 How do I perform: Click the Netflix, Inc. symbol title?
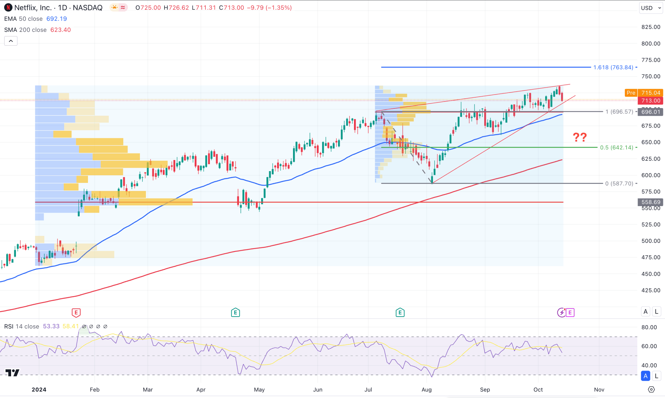[x=33, y=8]
